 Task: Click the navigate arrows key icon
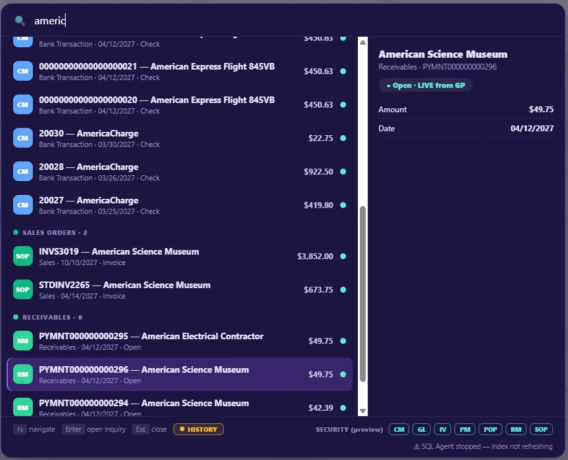tap(20, 430)
